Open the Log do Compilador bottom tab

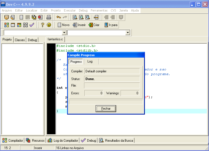point(63,141)
